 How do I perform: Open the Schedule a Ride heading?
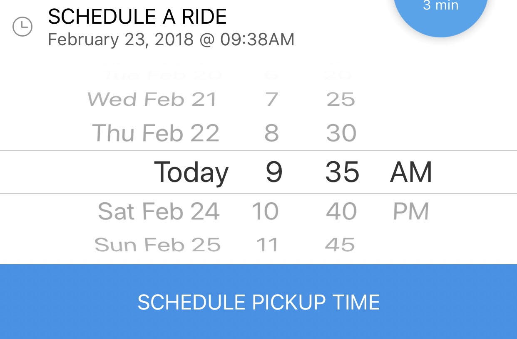(x=137, y=17)
